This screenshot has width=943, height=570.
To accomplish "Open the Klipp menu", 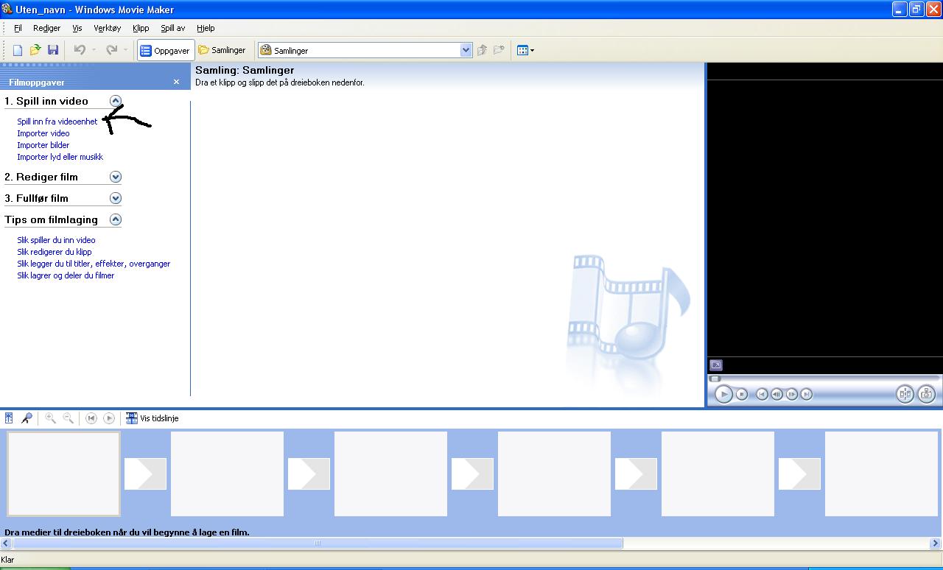I will pos(141,28).
